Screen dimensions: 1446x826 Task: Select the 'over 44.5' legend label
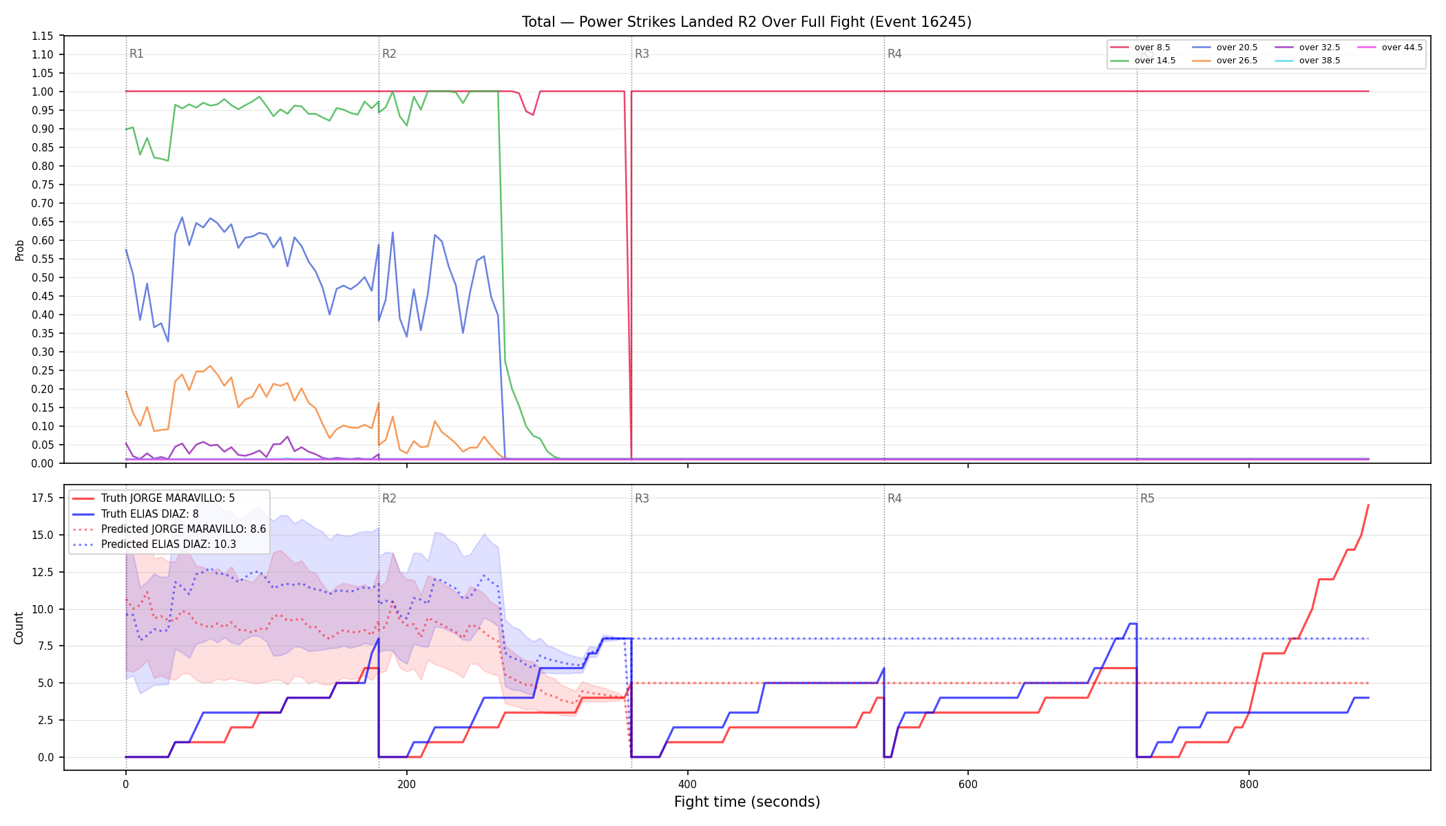click(x=1402, y=47)
